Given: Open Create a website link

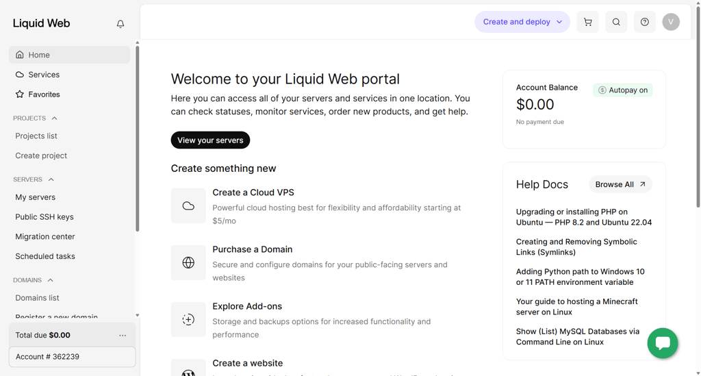Looking at the screenshot, I should point(248,363).
